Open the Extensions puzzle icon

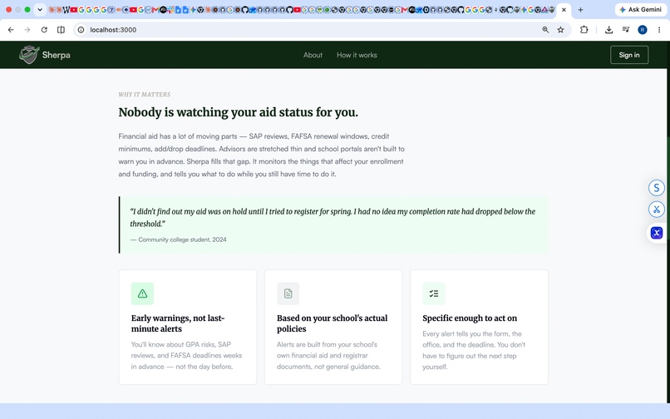584,30
